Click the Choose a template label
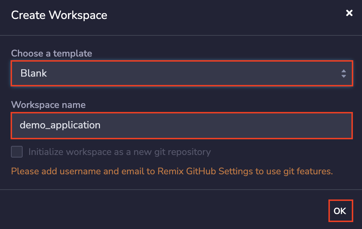This screenshot has width=362, height=229. tap(51, 53)
